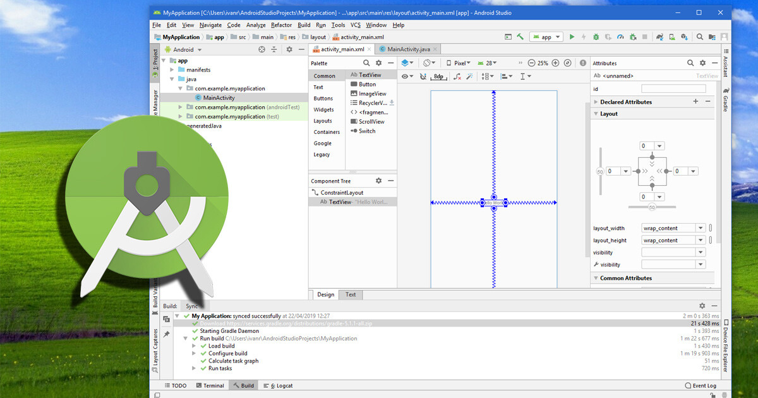The image size is (758, 398).
Task: Open the Refactor menu
Action: (282, 25)
